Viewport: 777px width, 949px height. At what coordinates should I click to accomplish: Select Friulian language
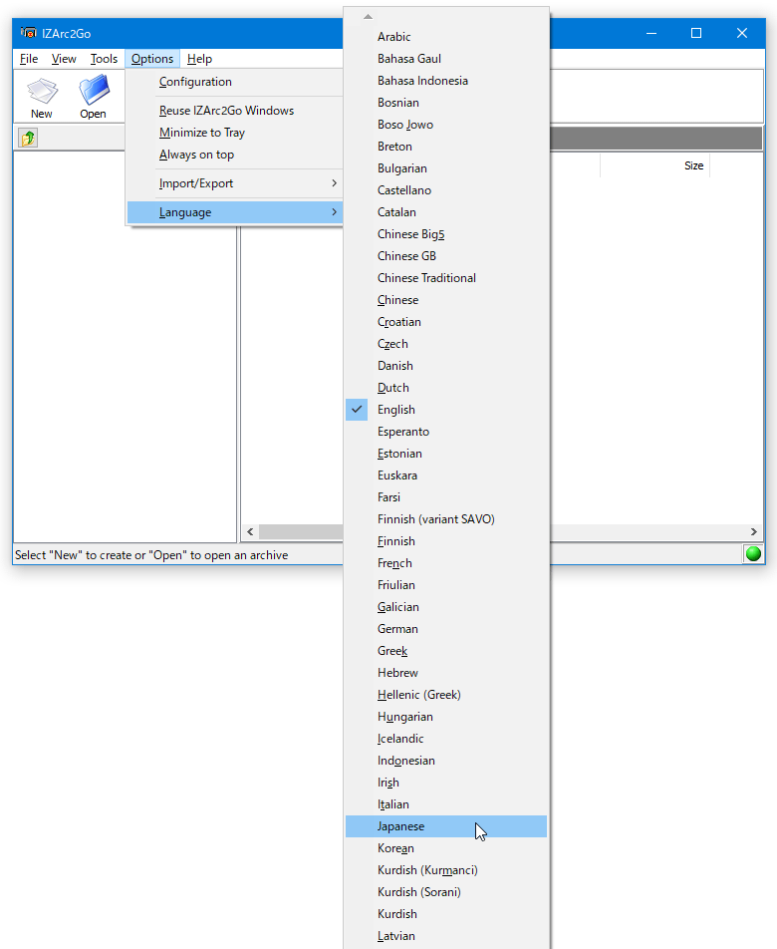point(446,585)
